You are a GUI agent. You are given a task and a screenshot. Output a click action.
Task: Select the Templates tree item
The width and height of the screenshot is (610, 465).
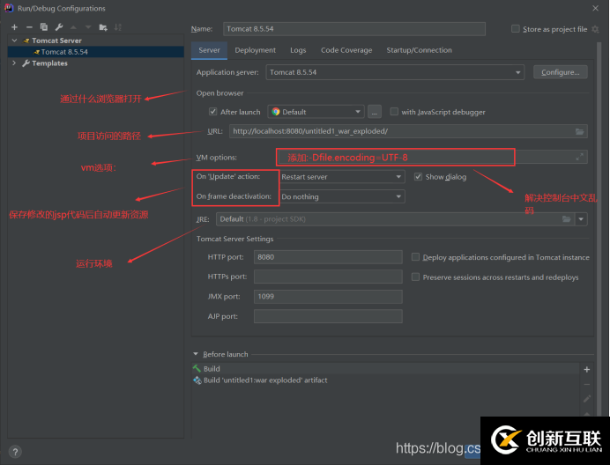[49, 63]
